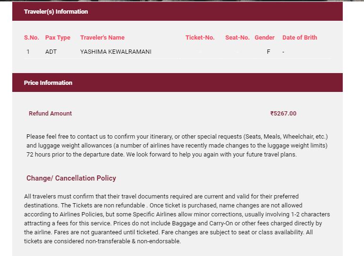Image resolution: width=364 pixels, height=256 pixels.
Task: Click the Price Information section header
Action: point(48,83)
